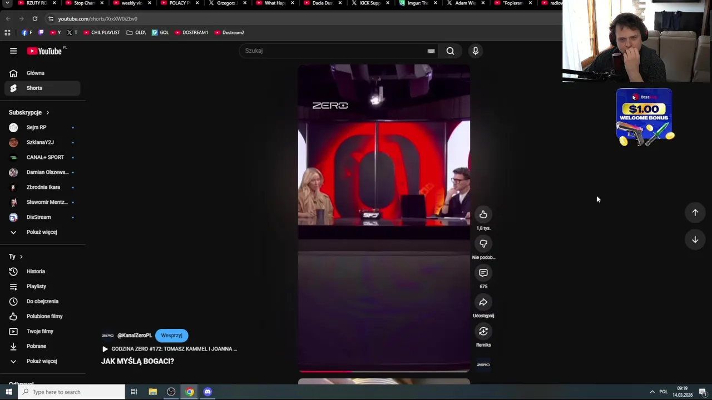Open the DisStream subscription
This screenshot has height=400, width=712.
pyautogui.click(x=42, y=217)
